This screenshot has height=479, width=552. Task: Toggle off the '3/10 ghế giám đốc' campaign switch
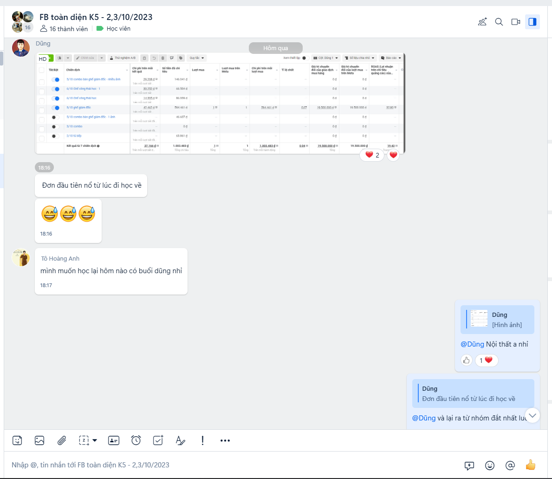coord(56,108)
